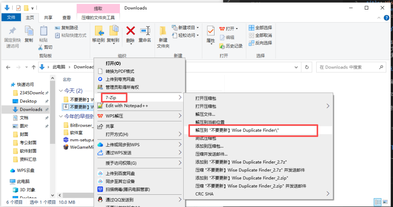
Task: Open the 文件 ribbon tab
Action: (x=11, y=17)
